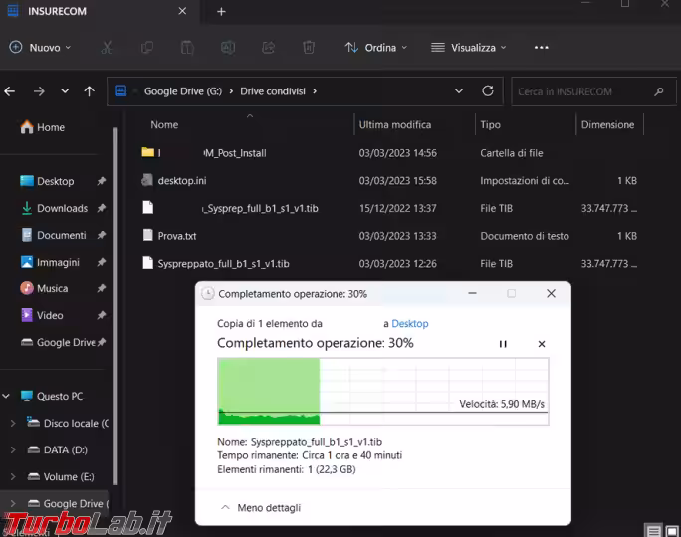681x537 pixels.
Task: Click the Cut scissors icon in toolbar
Action: (107, 48)
